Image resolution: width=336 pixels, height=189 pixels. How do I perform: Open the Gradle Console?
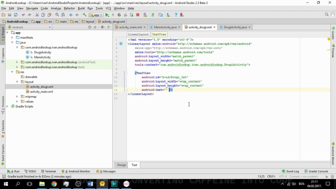[x=316, y=171]
